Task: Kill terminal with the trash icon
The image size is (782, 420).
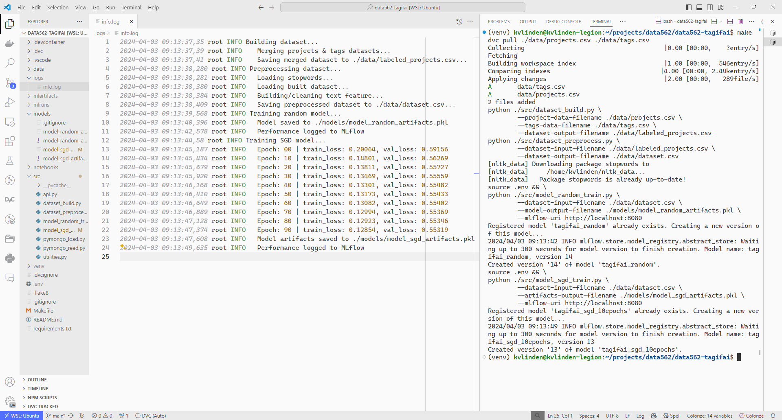Action: coord(740,22)
